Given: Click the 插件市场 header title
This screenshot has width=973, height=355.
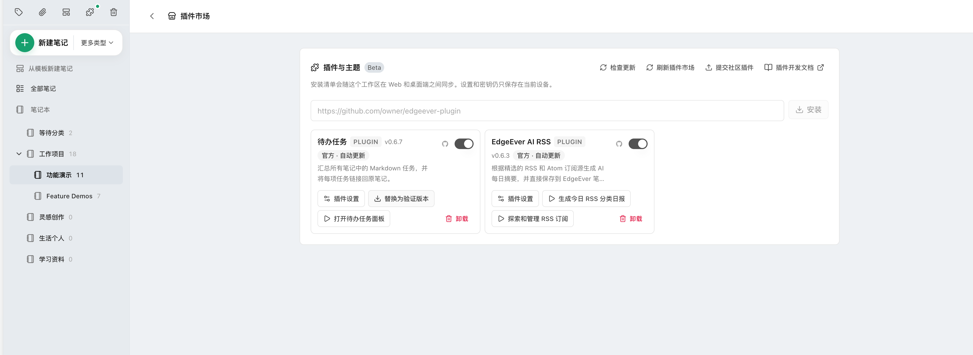Looking at the screenshot, I should pos(195,16).
